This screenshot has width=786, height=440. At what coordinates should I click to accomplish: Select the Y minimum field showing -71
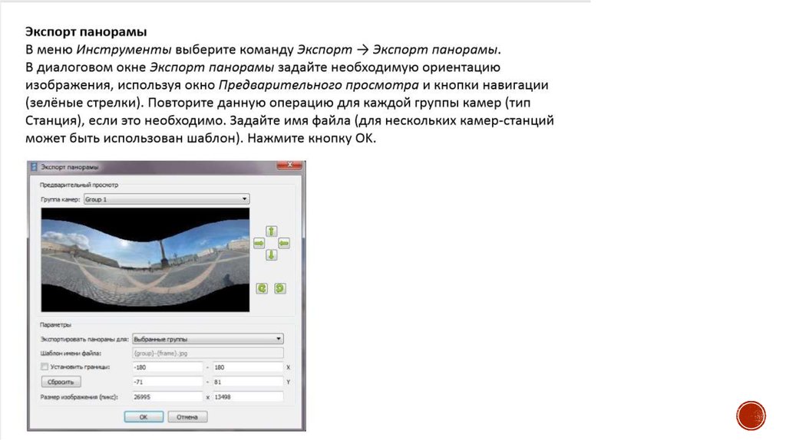coord(167,382)
